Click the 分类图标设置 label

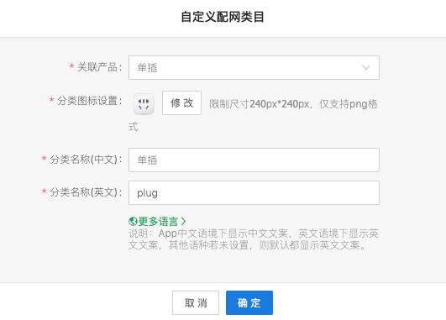[x=90, y=101]
